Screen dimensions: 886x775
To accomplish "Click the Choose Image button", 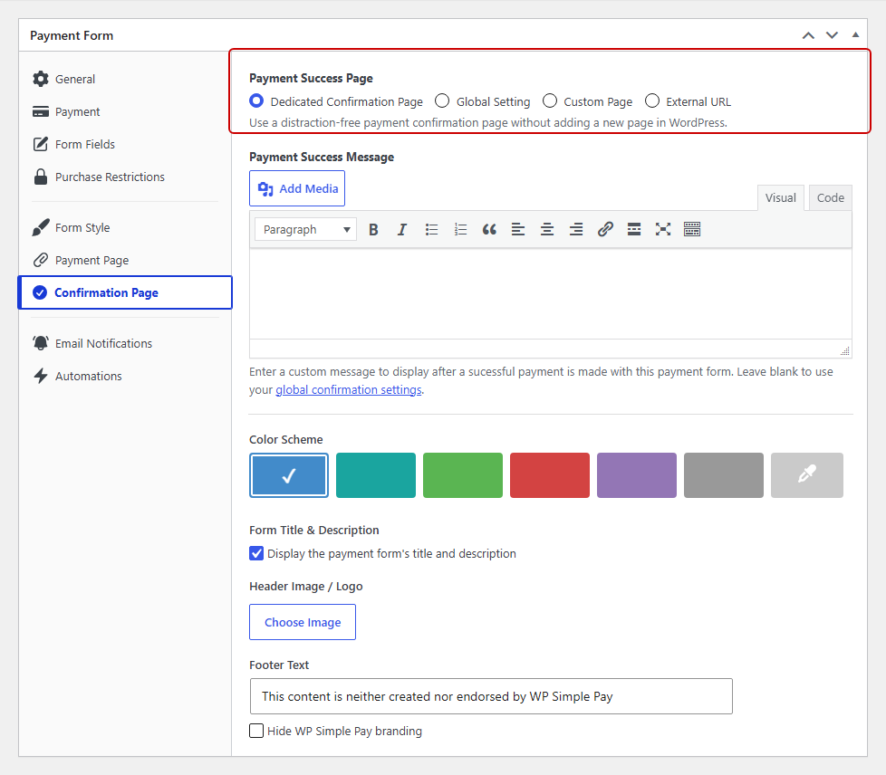I will coord(303,622).
